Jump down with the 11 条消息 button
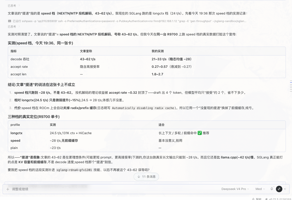The height and width of the screenshot is (200, 292). click(x=146, y=177)
